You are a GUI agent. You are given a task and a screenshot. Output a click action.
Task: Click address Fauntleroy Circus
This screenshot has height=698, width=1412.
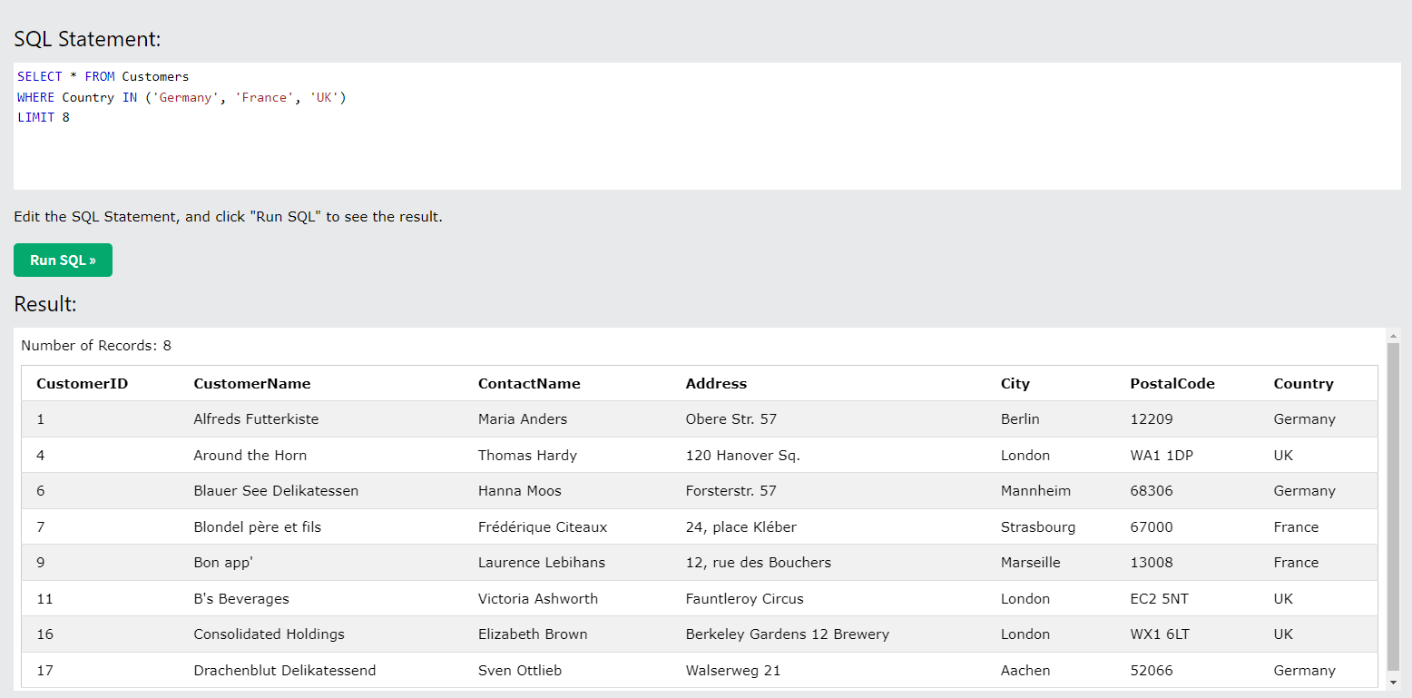pos(745,598)
